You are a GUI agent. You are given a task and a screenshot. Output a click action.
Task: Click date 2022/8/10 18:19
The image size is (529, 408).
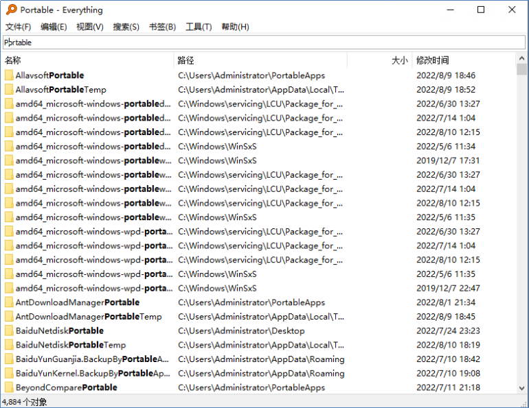pyautogui.click(x=448, y=345)
